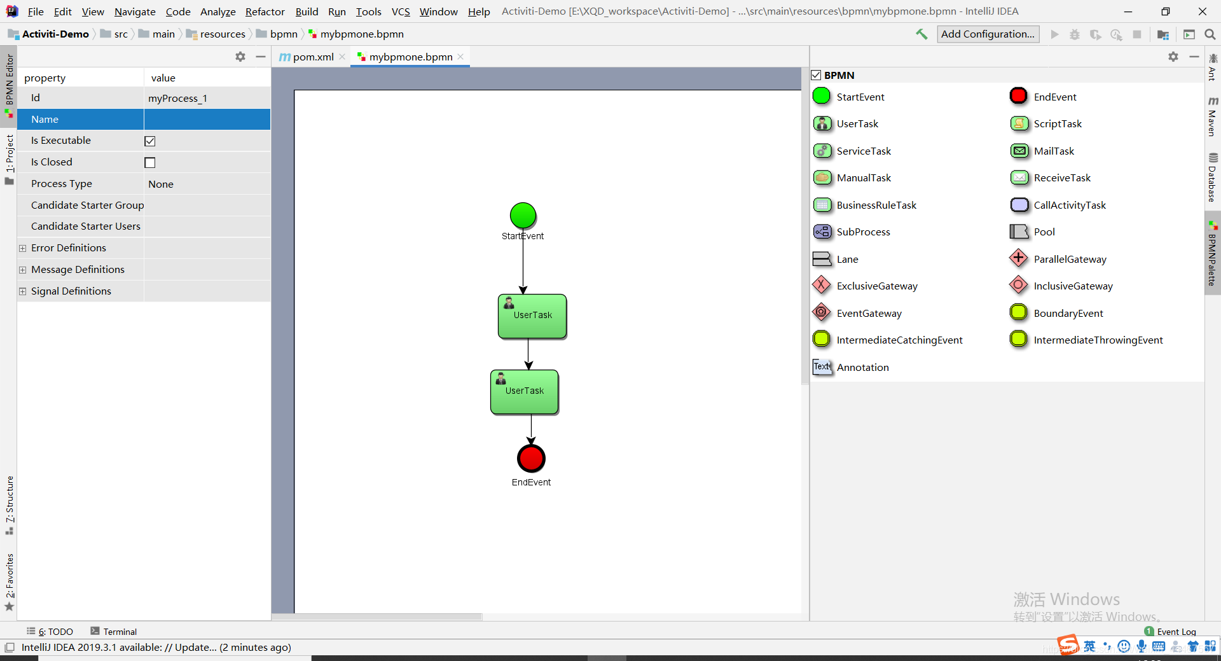The width and height of the screenshot is (1221, 661).
Task: Open the VCS menu
Action: pyautogui.click(x=401, y=11)
